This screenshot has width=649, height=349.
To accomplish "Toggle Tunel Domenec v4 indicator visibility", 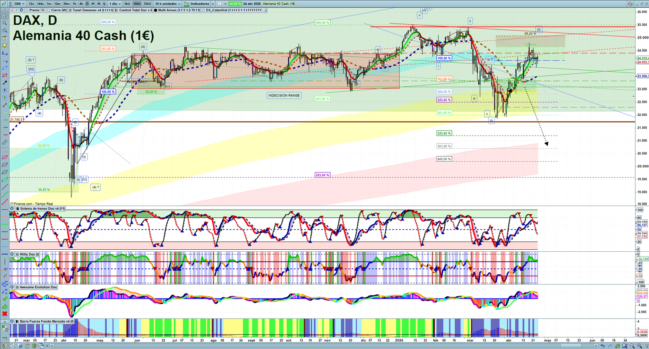I will [x=71, y=10].
